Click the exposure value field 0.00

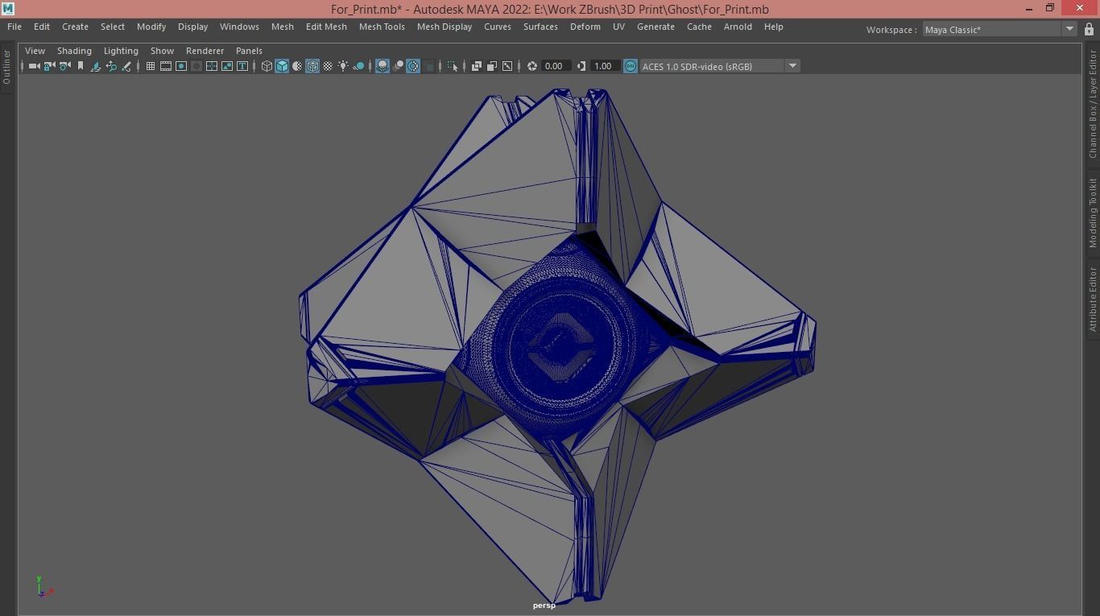coord(556,66)
